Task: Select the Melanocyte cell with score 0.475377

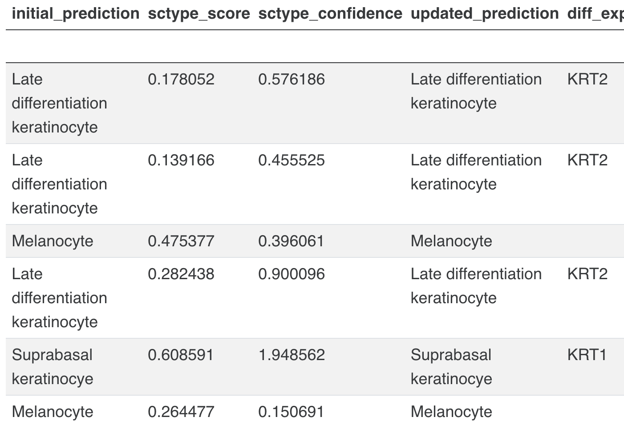Action: coord(53,241)
